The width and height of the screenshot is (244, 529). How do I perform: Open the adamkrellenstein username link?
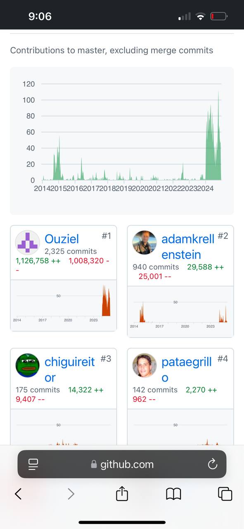point(188,246)
